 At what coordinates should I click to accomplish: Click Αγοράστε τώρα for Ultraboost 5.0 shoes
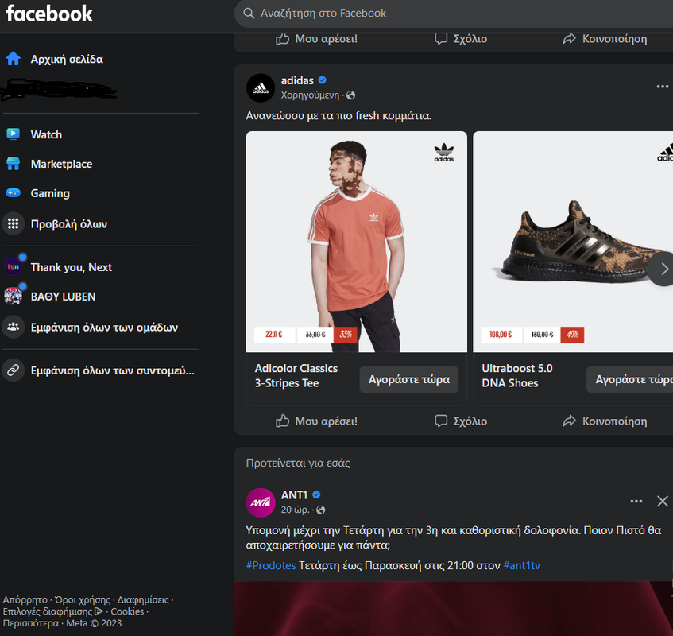[x=629, y=379]
